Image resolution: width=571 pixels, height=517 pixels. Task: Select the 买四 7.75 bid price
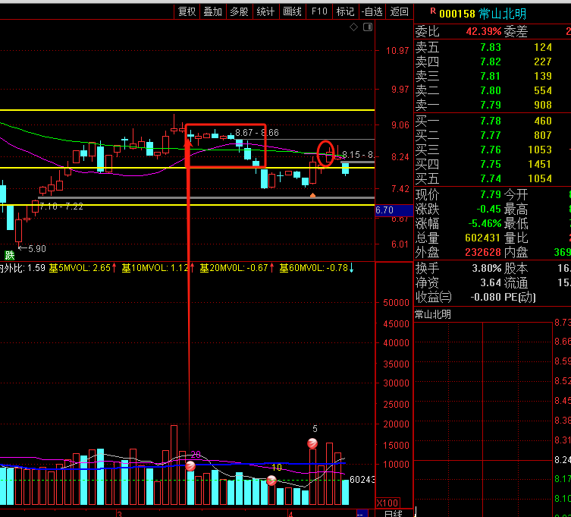point(491,164)
